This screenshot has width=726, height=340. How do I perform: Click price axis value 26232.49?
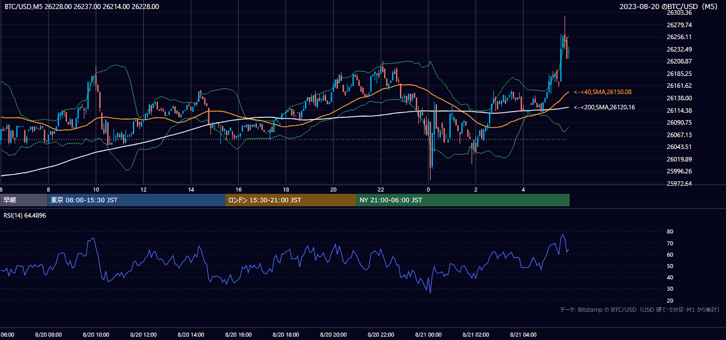(679, 49)
